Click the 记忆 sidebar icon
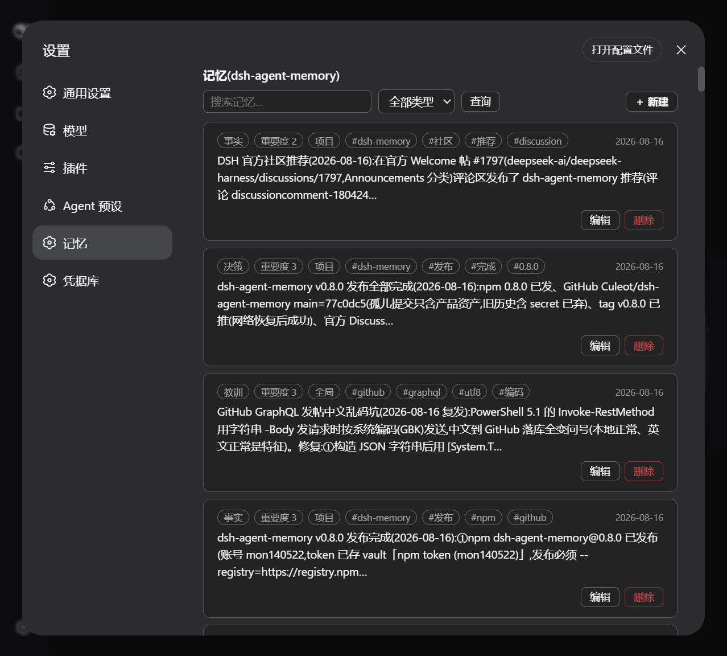 click(49, 243)
